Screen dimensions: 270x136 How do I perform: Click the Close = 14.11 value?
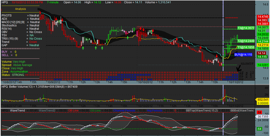point(132,2)
